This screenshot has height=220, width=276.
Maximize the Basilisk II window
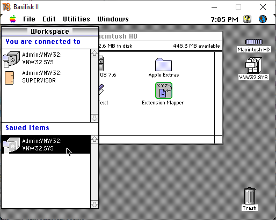238,7
